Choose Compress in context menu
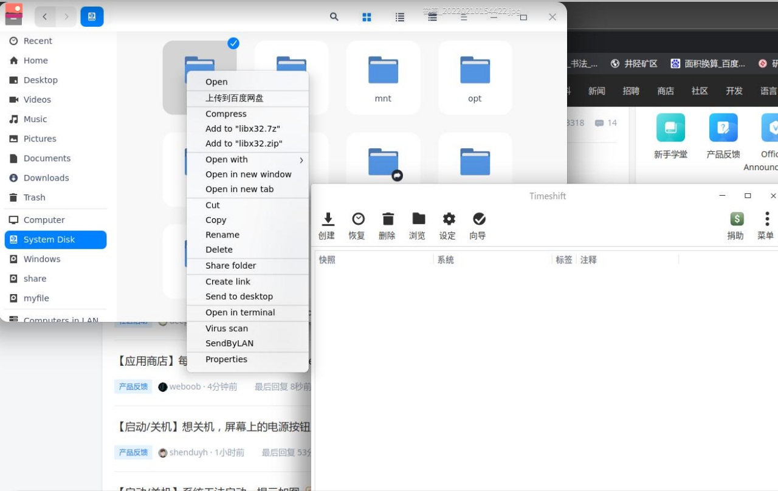 point(247,114)
